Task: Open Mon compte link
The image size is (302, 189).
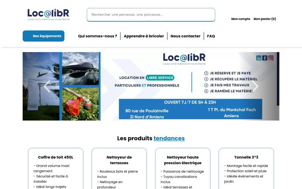Action: [x=241, y=19]
